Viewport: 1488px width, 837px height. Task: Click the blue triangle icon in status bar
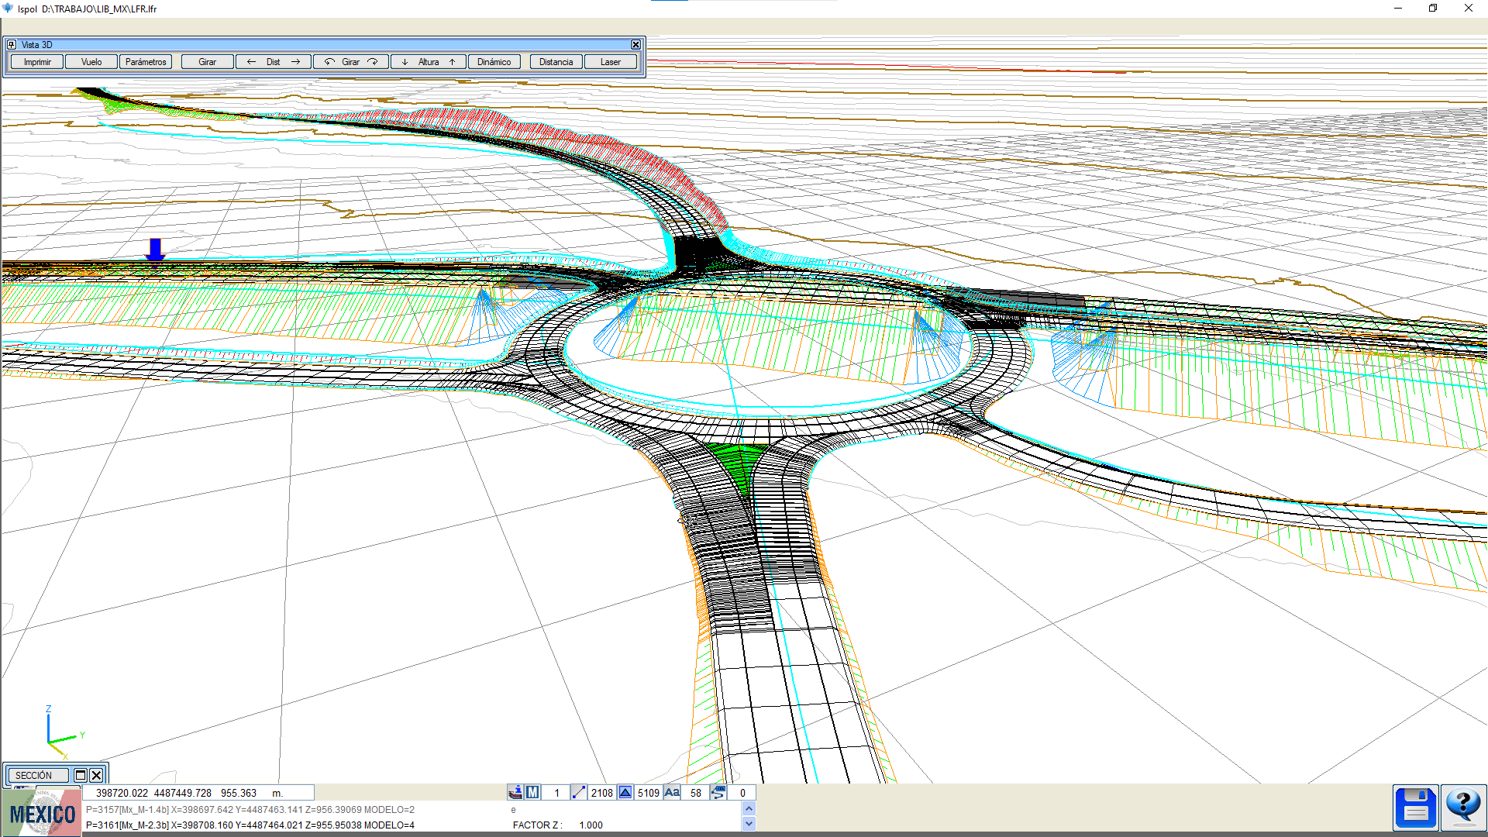point(625,792)
